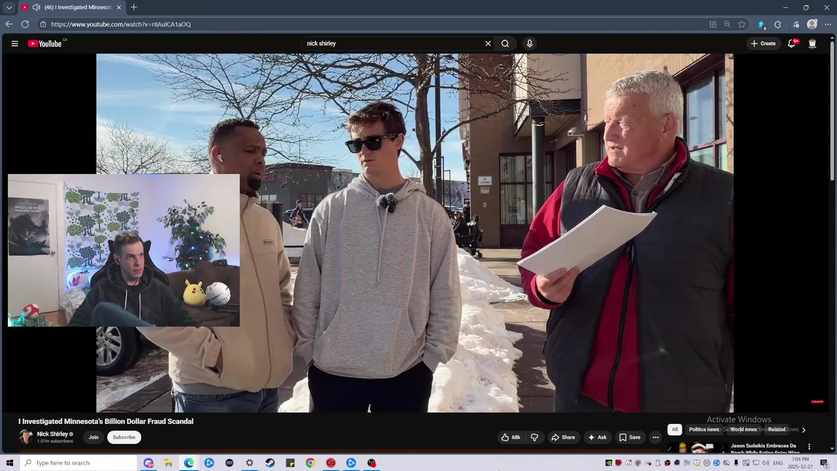Click the magnifier search button
Image resolution: width=837 pixels, height=471 pixels.
[x=505, y=44]
